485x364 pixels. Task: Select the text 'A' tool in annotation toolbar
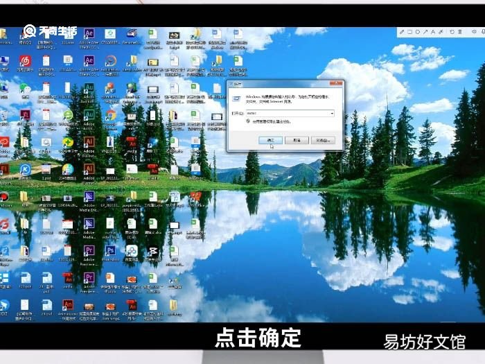[433, 32]
